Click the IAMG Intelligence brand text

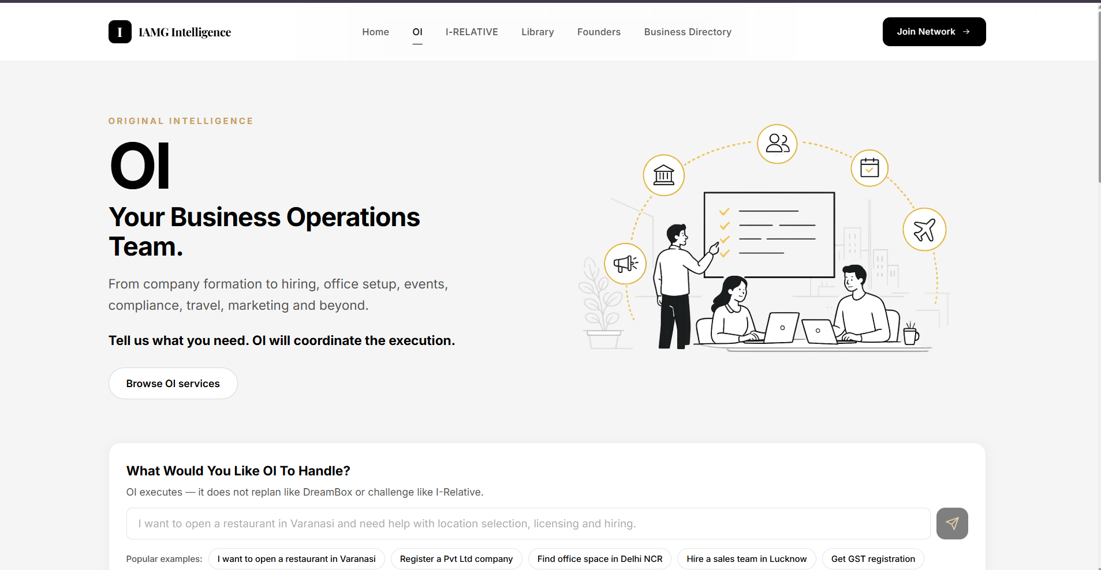pyautogui.click(x=185, y=32)
